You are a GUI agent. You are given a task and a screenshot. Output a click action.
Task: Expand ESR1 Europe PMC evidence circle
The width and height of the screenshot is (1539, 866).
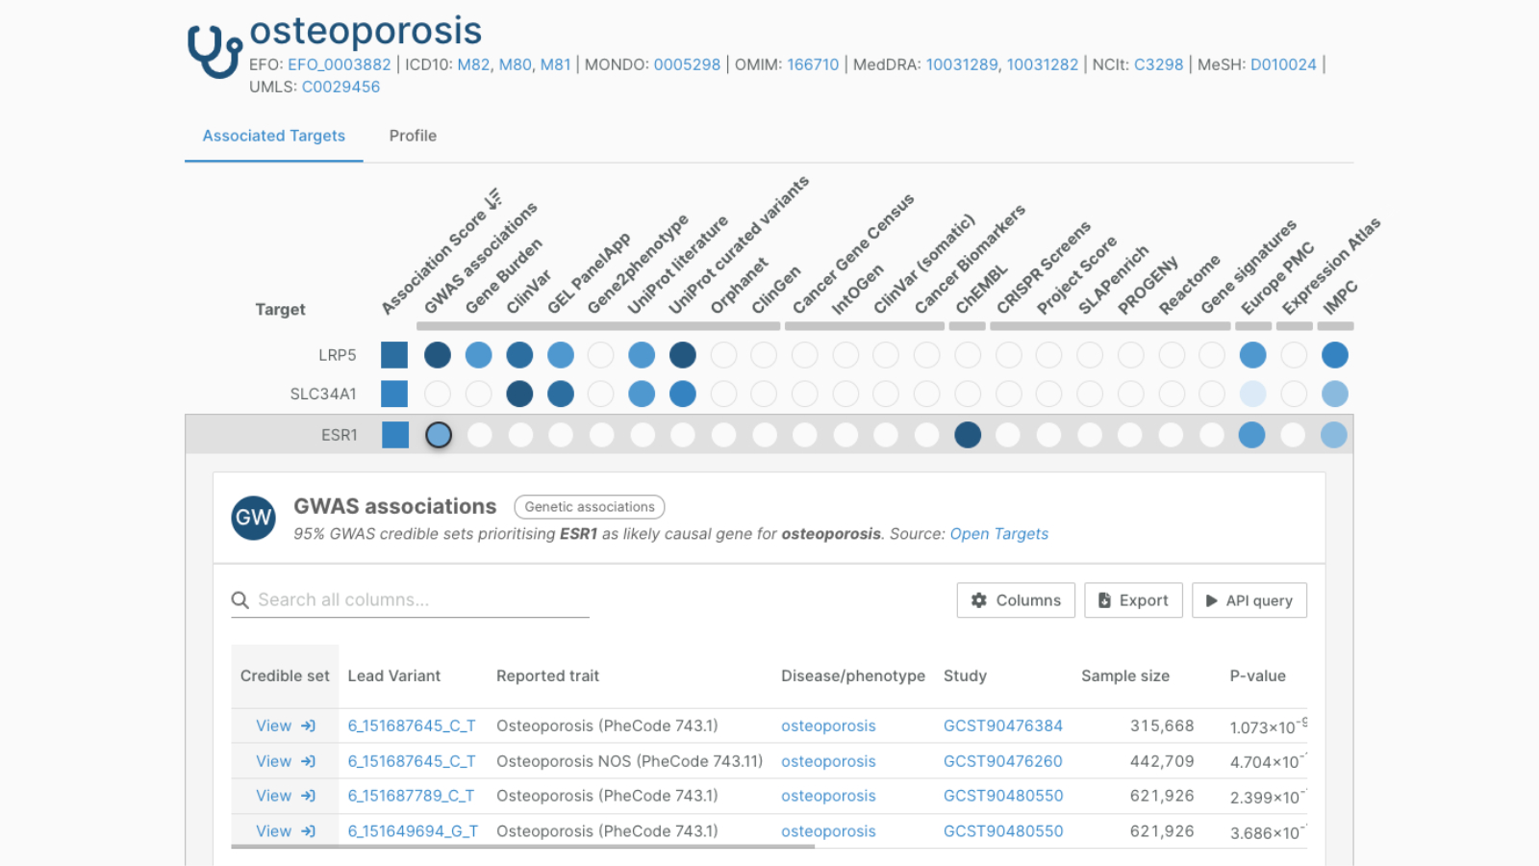(x=1251, y=435)
